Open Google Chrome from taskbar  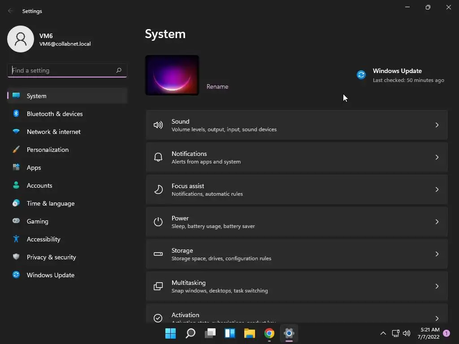269,333
